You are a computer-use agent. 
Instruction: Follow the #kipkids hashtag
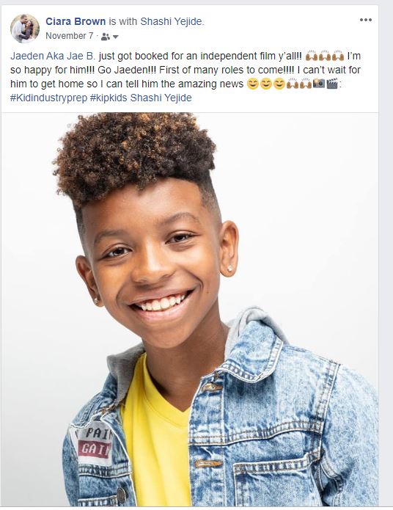pyautogui.click(x=109, y=98)
